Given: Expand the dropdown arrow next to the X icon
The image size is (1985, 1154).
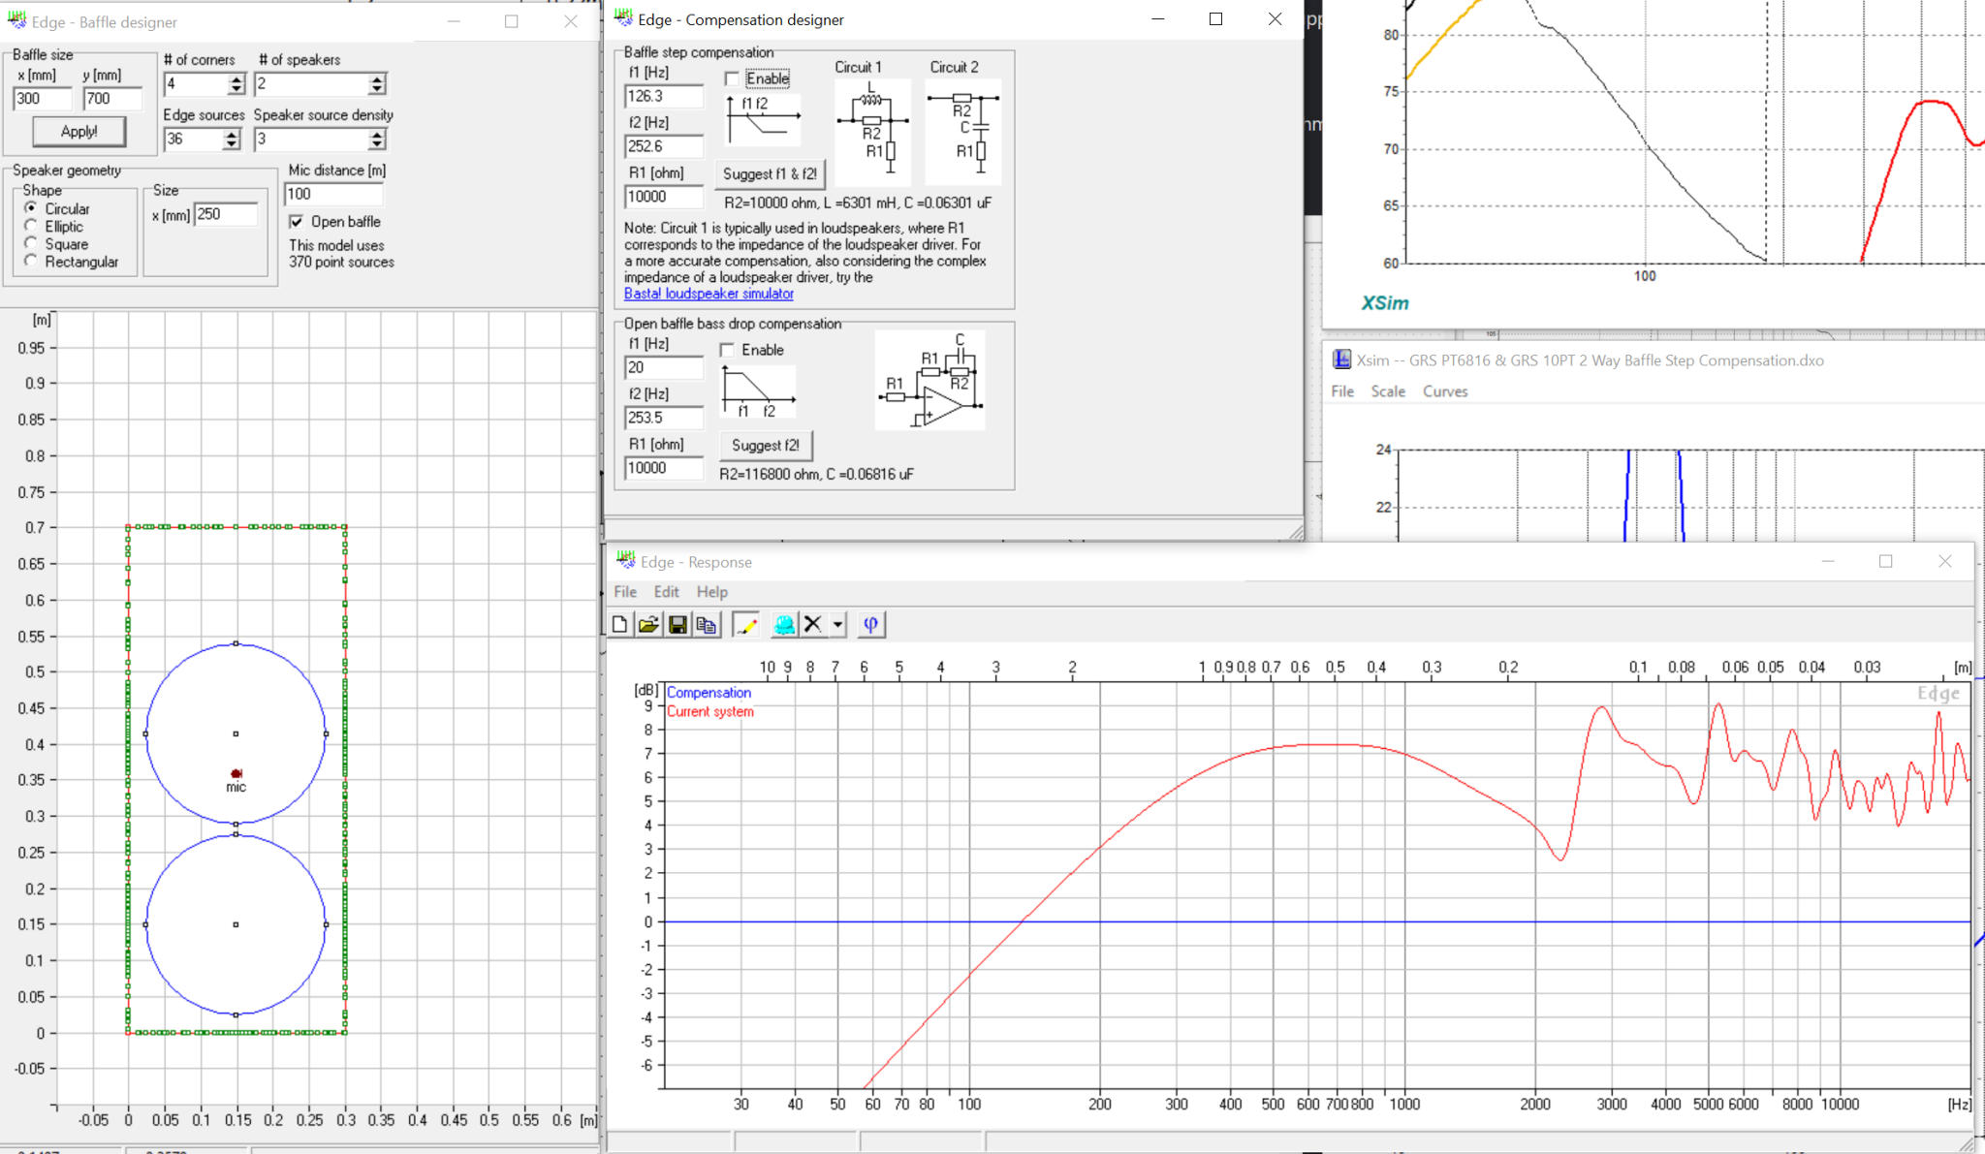Looking at the screenshot, I should click(x=837, y=625).
